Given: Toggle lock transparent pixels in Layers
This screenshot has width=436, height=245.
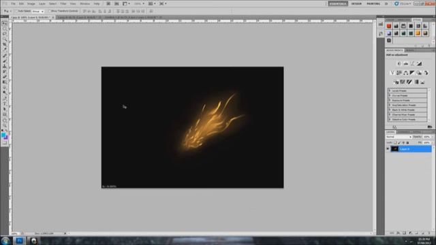Looking at the screenshot, I should [x=395, y=143].
